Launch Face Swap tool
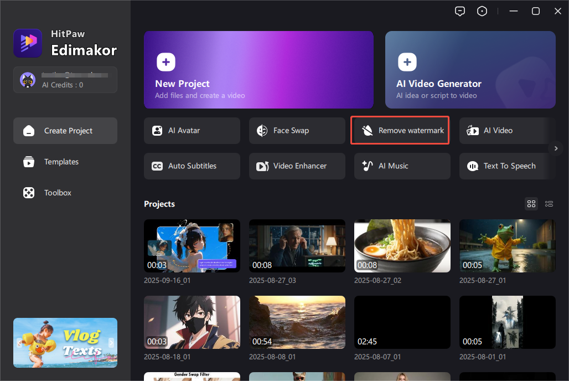This screenshot has width=569, height=381. click(x=297, y=130)
